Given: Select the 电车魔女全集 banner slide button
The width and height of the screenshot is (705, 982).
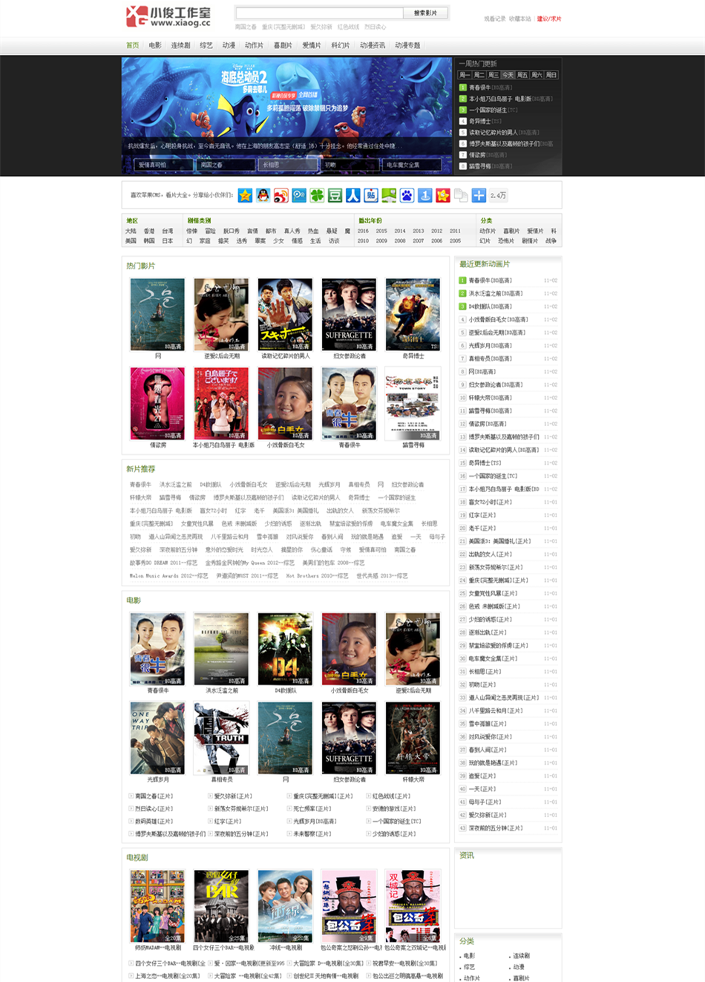Looking at the screenshot, I should [x=411, y=165].
